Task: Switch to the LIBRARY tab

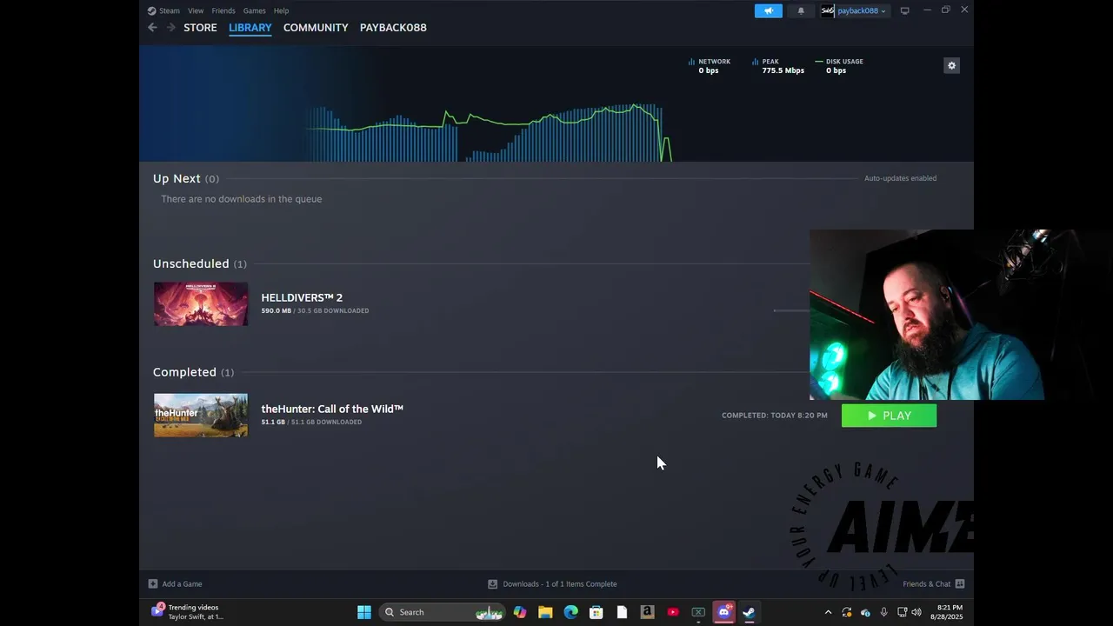Action: 250,28
